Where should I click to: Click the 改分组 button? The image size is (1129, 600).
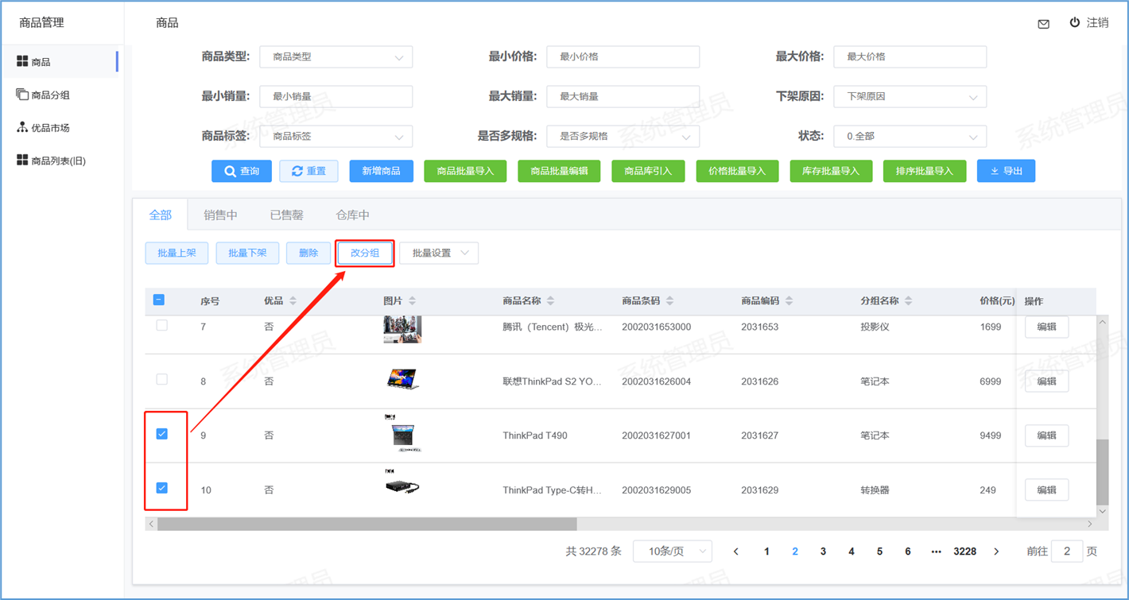coord(365,254)
